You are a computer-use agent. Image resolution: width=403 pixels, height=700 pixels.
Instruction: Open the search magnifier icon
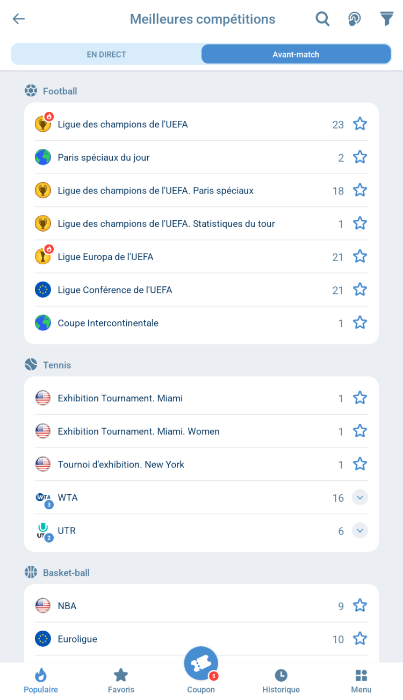coord(322,19)
